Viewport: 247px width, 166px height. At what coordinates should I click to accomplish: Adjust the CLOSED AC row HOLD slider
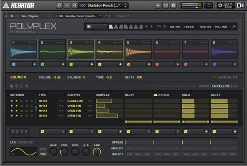coord(195,101)
